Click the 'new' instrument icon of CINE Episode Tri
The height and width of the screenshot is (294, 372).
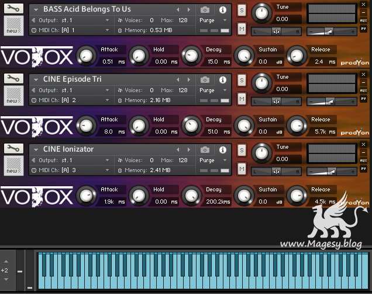(13, 96)
